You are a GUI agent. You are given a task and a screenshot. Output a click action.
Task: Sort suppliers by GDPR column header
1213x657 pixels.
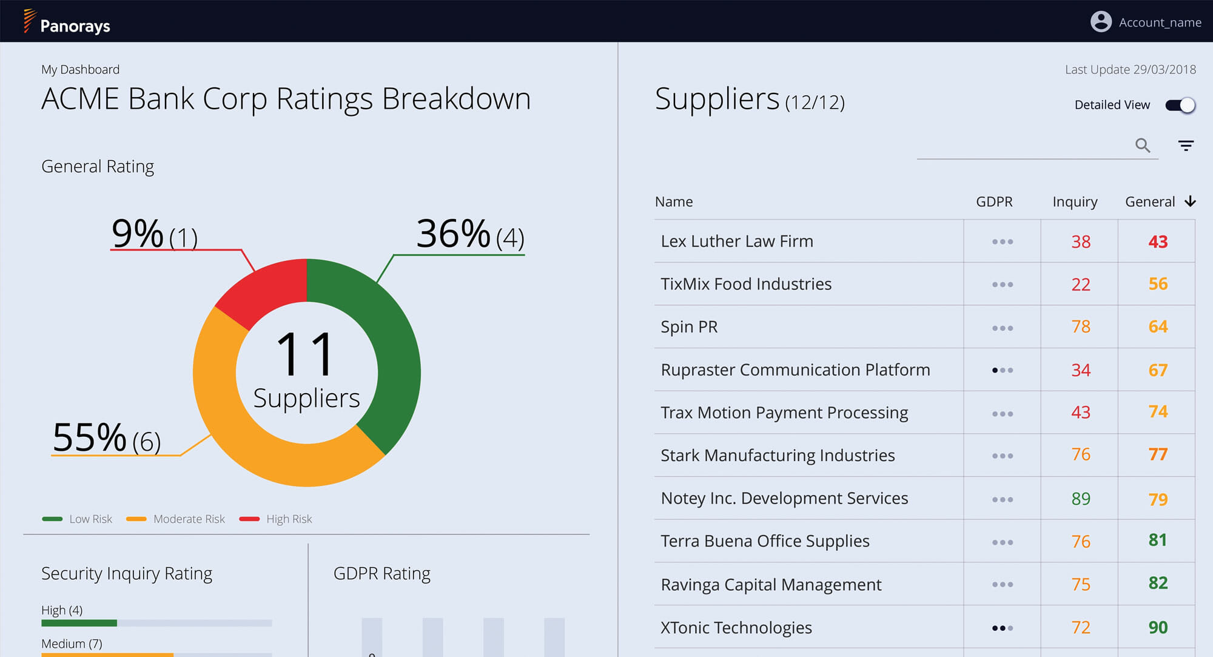(x=994, y=201)
